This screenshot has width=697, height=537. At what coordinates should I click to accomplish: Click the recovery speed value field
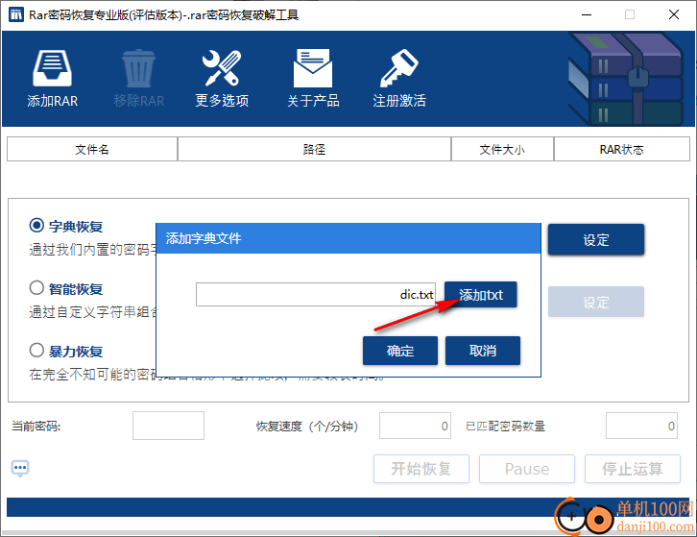coord(415,426)
